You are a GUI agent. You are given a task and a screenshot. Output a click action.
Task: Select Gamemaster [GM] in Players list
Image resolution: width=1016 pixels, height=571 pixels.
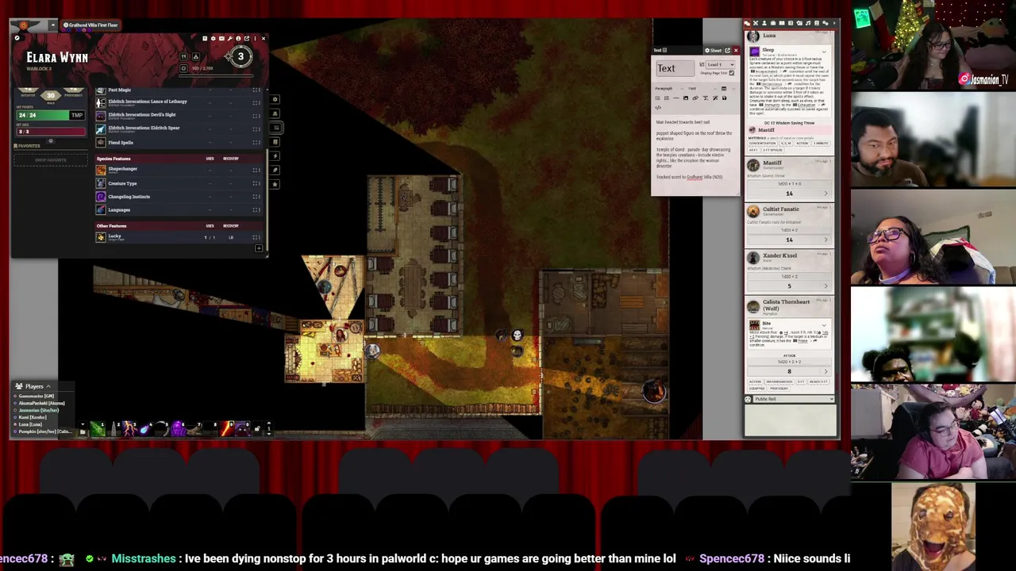tap(37, 396)
